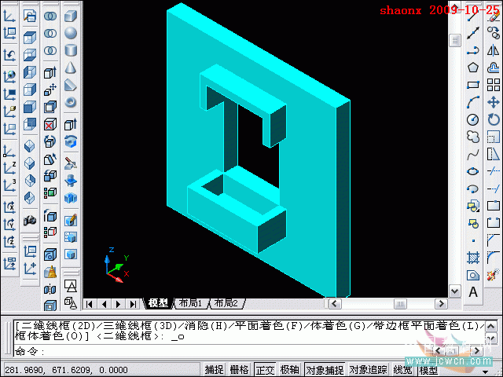Click horizontal scrollbar right arrow
The width and height of the screenshot is (503, 377).
441,304
